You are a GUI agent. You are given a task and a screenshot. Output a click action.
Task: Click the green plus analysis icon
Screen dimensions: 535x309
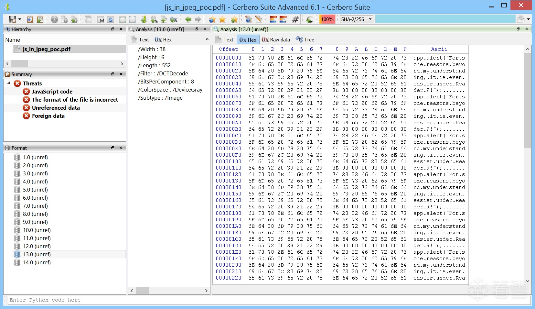144,19
